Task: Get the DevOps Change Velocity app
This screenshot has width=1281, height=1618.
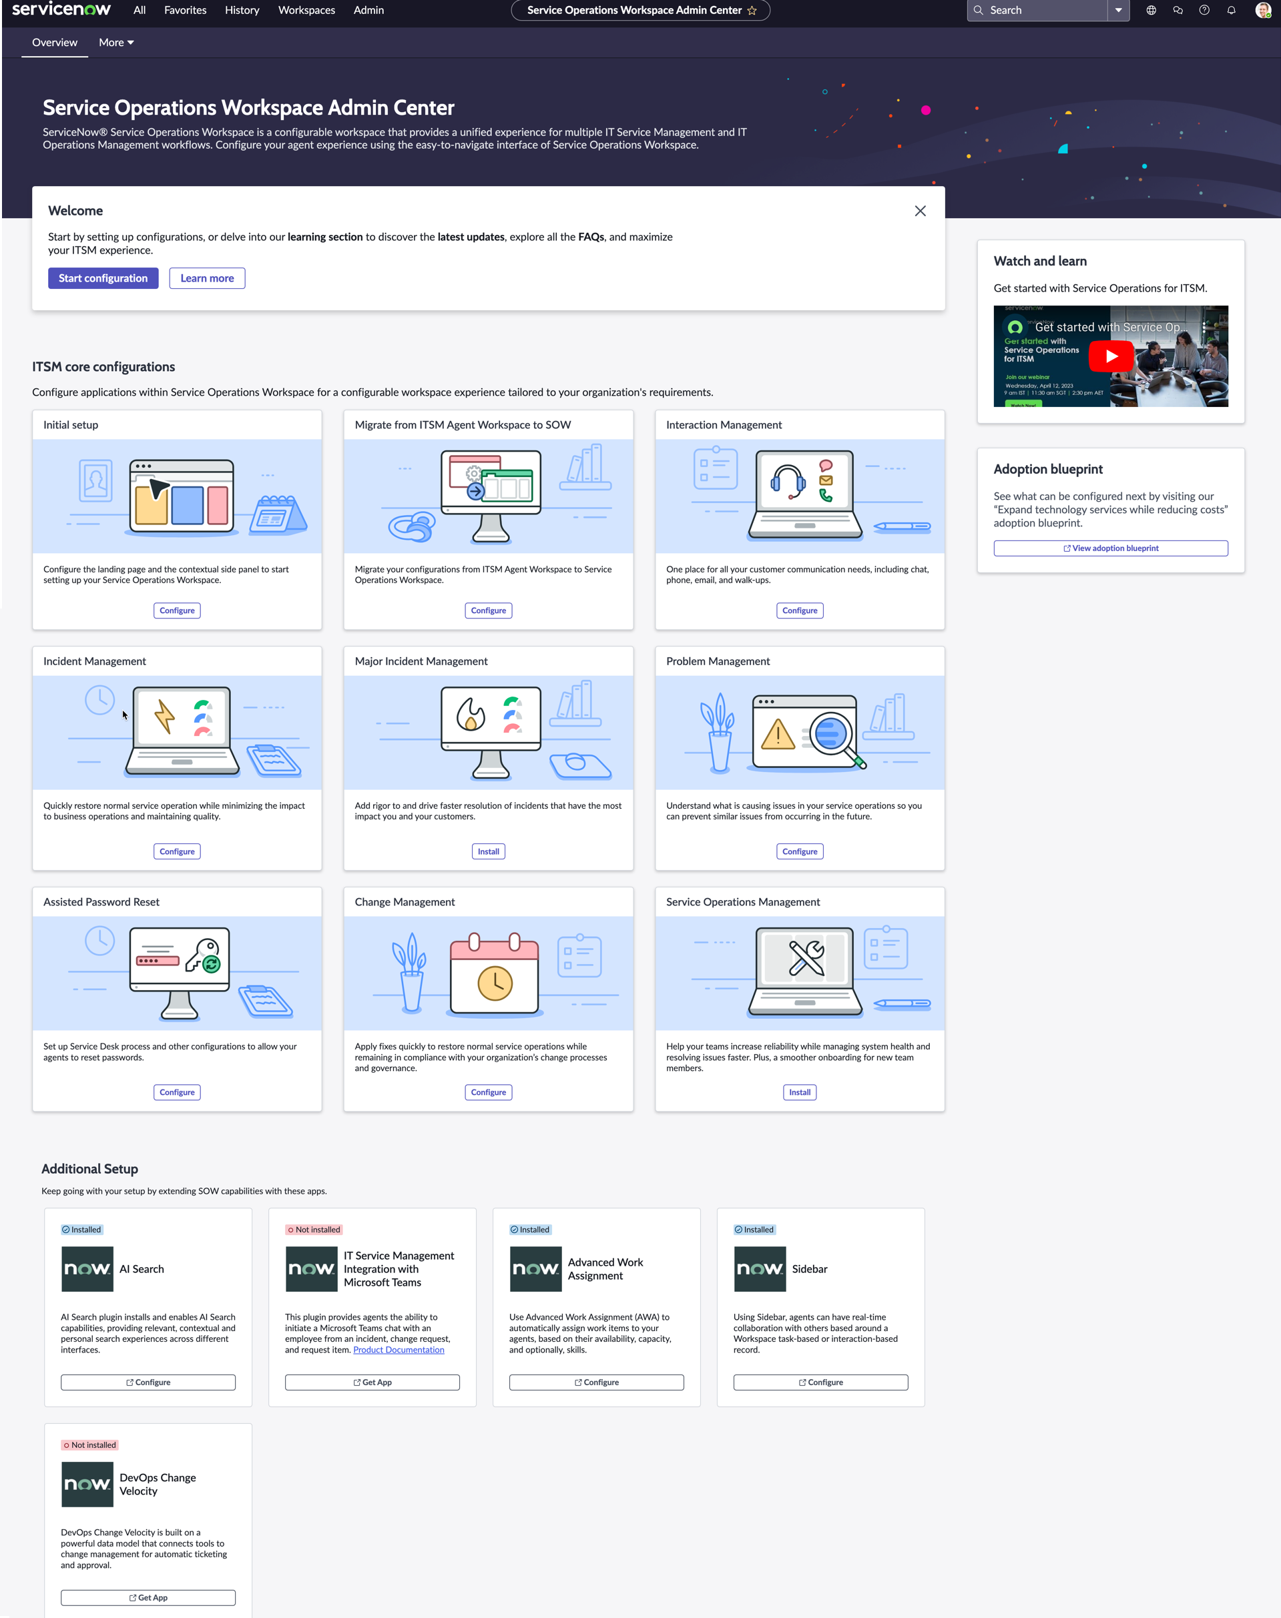Action: click(148, 1597)
